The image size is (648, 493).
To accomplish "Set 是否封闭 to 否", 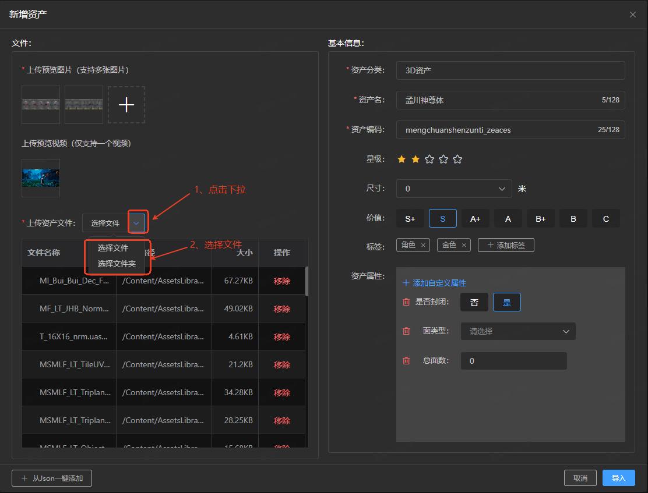I will point(474,302).
